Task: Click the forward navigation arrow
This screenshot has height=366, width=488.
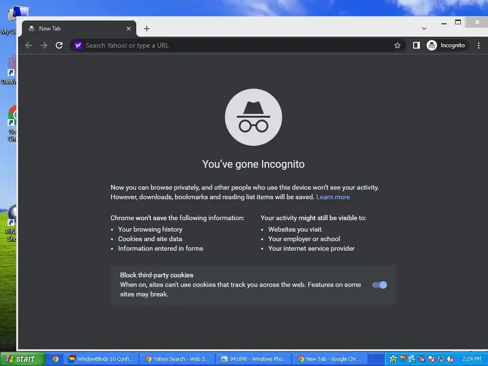Action: coord(44,45)
